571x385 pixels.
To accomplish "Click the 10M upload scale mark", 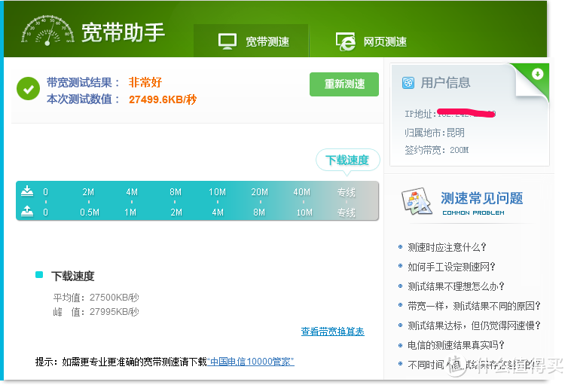I will coord(304,212).
